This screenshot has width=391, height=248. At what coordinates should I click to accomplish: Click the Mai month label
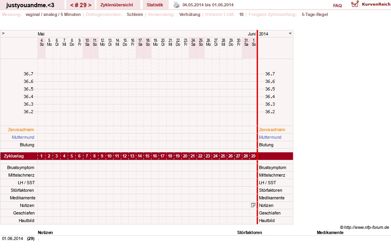[x=41, y=34]
